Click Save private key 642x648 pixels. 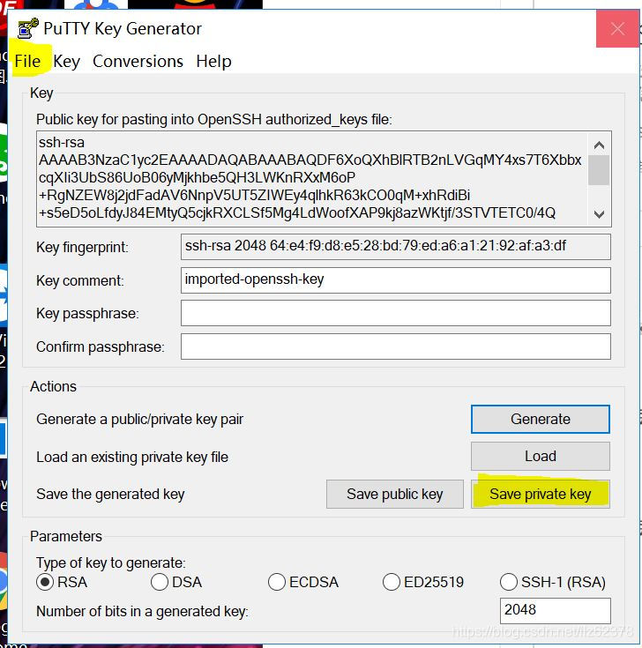pyautogui.click(x=541, y=494)
